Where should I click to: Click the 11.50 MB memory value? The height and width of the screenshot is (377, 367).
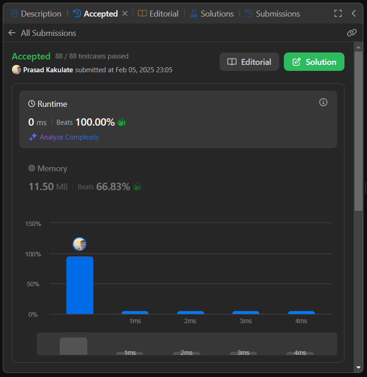(x=48, y=186)
